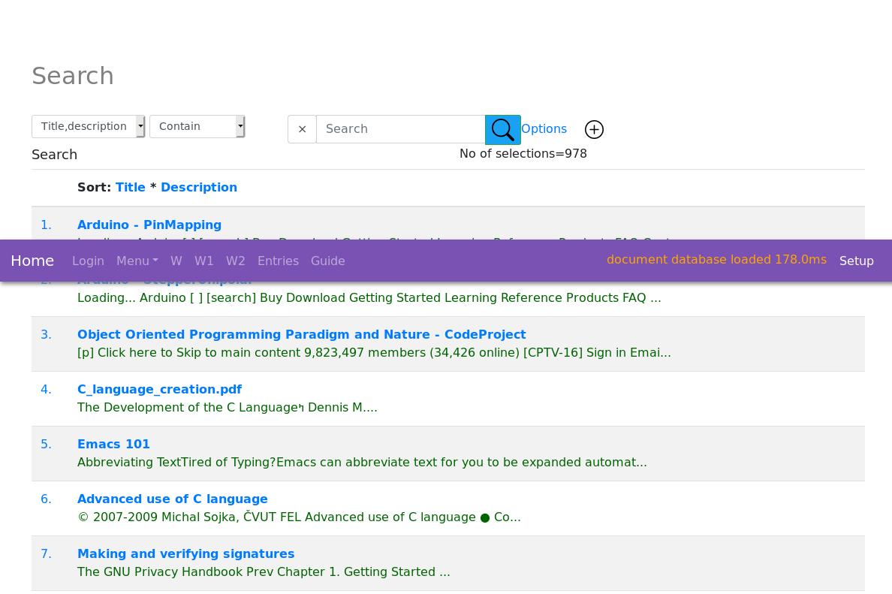Select the W1 navbar item
Image resolution: width=892 pixels, height=594 pixels.
point(203,261)
